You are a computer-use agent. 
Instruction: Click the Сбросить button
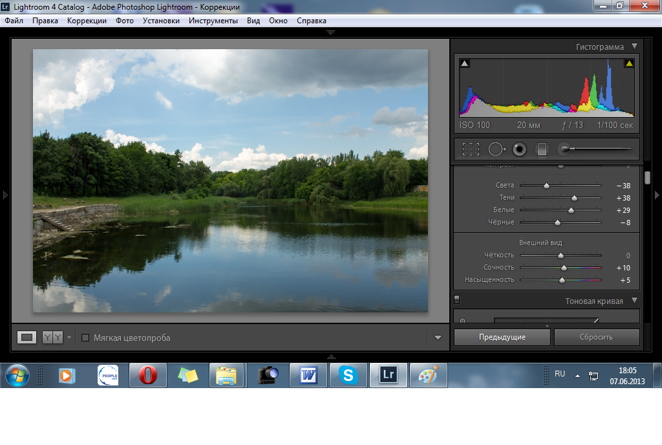[x=596, y=337]
